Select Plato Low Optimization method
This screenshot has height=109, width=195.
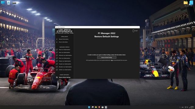pos(64,58)
